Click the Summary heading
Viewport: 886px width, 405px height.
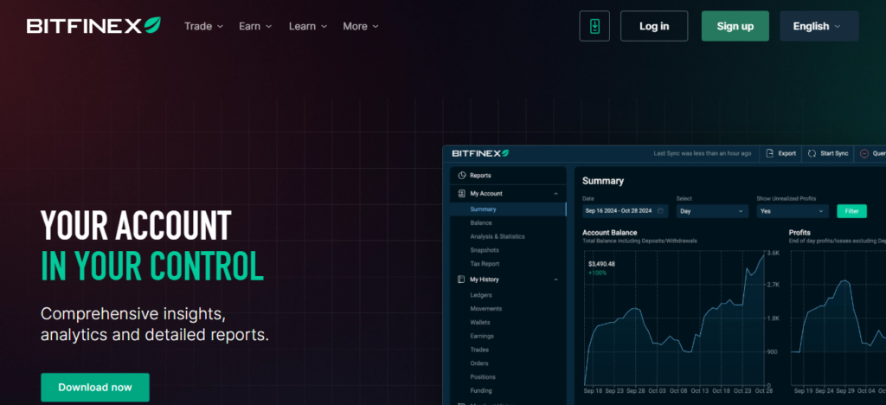(603, 182)
